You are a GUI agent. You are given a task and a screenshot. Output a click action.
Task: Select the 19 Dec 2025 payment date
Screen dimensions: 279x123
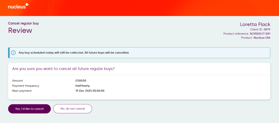point(90,91)
